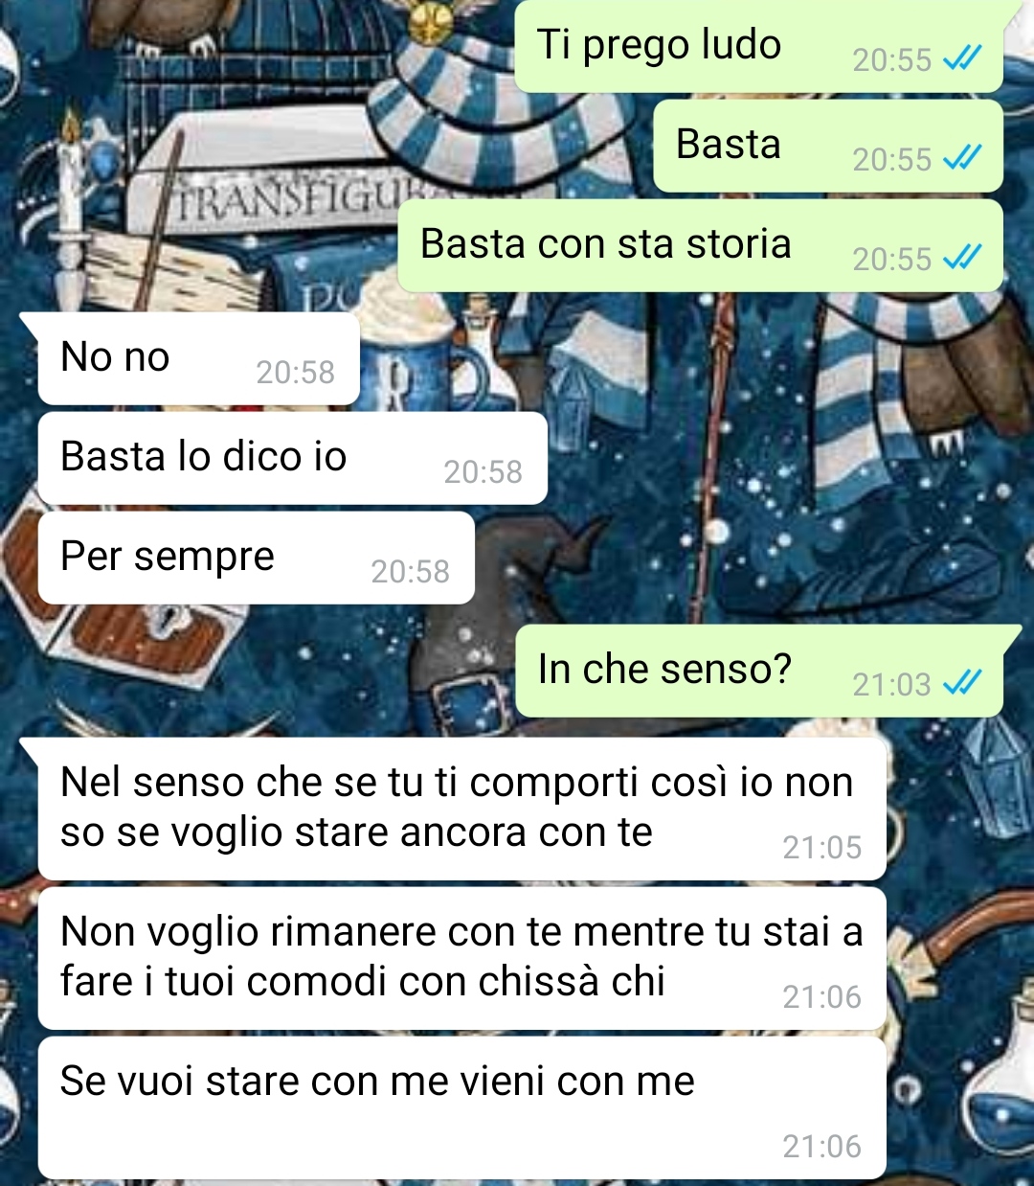The image size is (1034, 1186).
Task: Tap the 20:58 time on 'Per sempre'
Action: click(x=410, y=572)
